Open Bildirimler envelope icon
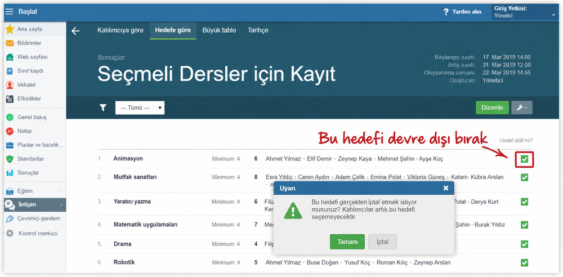The image size is (563, 277). pos(10,43)
